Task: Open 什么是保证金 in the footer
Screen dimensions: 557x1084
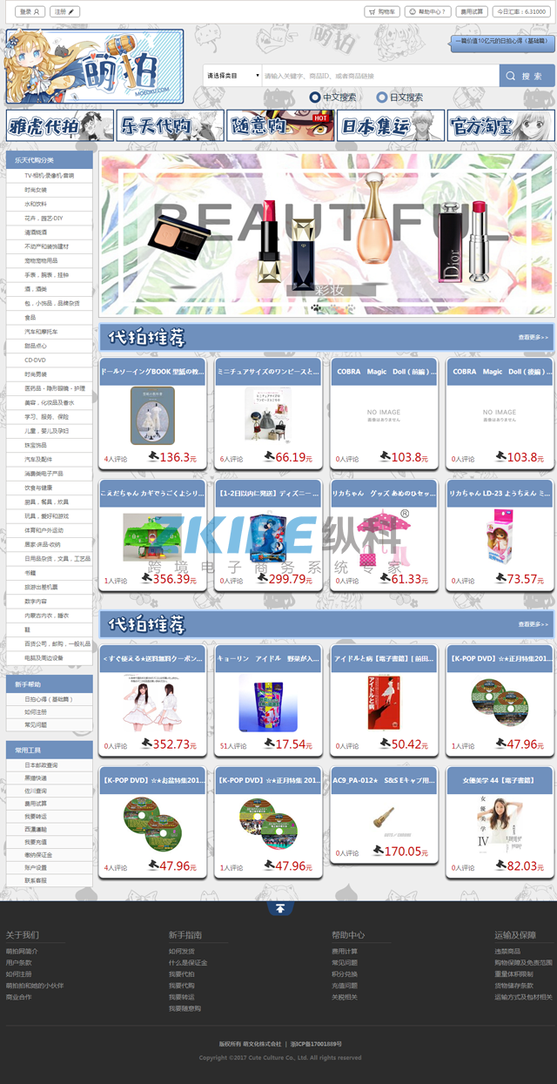Action: (188, 963)
